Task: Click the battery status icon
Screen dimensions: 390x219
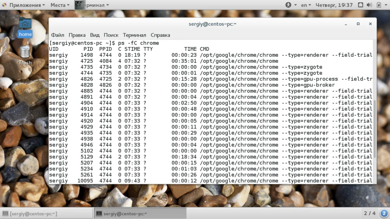Action: click(379, 5)
